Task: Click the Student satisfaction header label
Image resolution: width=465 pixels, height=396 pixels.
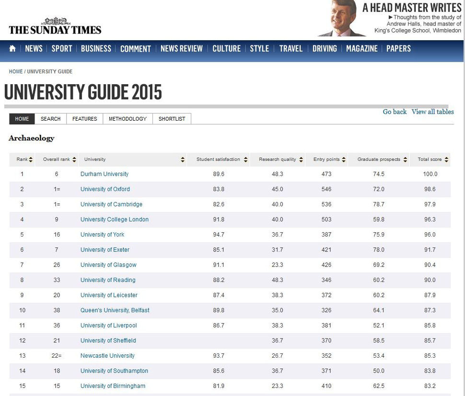Action: [218, 159]
